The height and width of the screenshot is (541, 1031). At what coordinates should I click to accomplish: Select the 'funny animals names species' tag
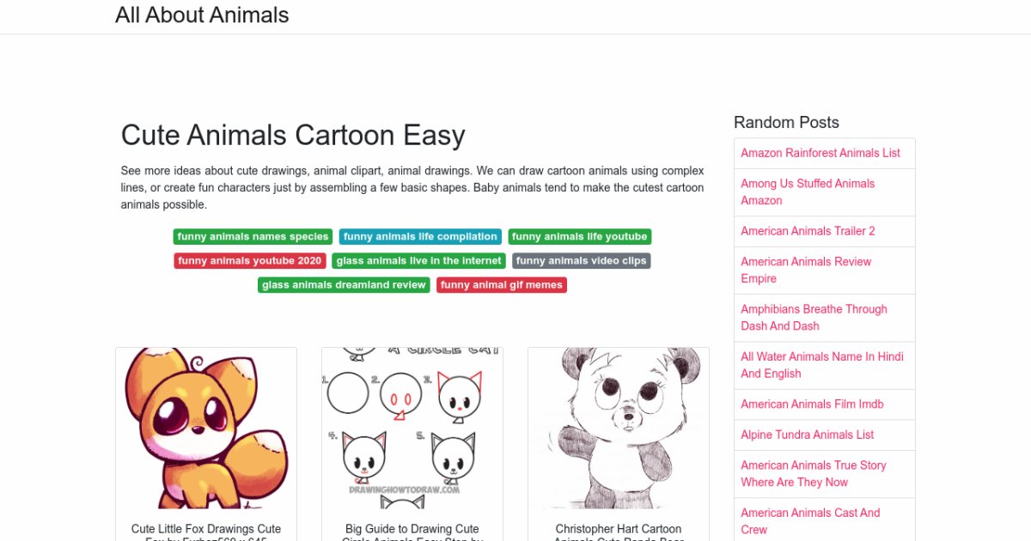pyautogui.click(x=253, y=237)
